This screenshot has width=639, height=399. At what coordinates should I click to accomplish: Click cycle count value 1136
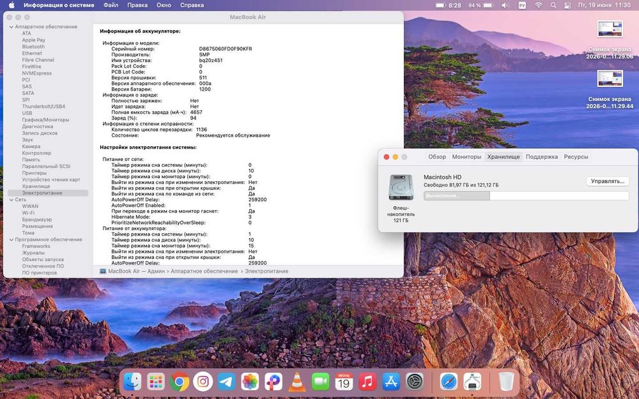pyautogui.click(x=201, y=130)
